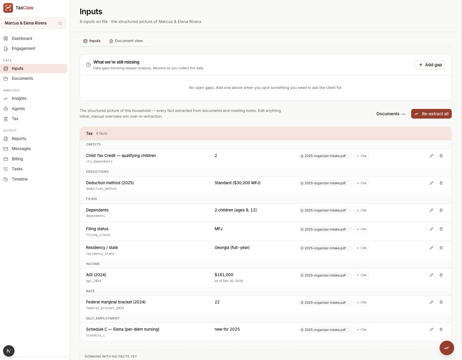This screenshot has width=462, height=360.
Task: Delete Schedule C — Elena fact
Action: click(x=441, y=329)
